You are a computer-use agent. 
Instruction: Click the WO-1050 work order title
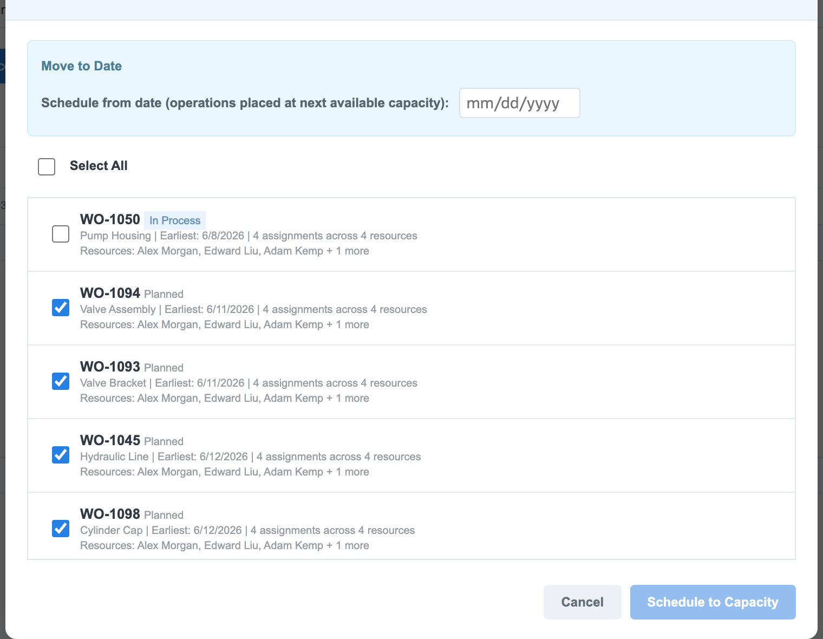click(110, 219)
